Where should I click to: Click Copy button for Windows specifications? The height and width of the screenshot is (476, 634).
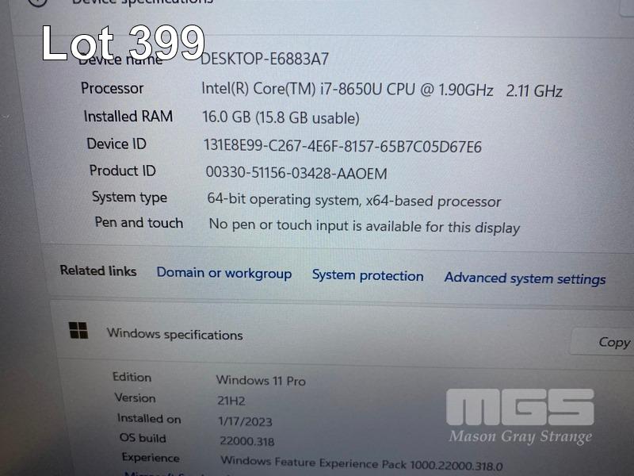click(x=605, y=342)
